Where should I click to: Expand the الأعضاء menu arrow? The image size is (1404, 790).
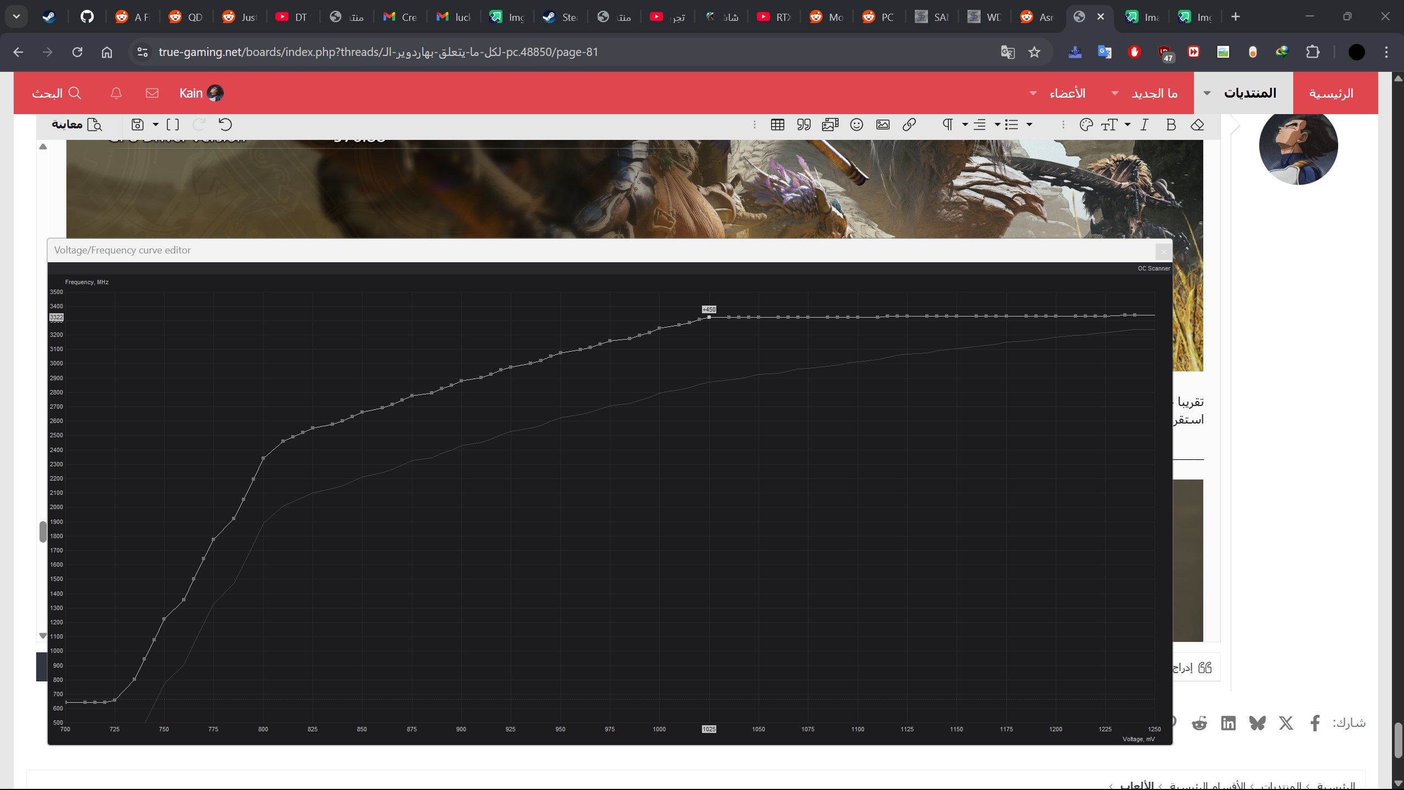pos(1033,93)
